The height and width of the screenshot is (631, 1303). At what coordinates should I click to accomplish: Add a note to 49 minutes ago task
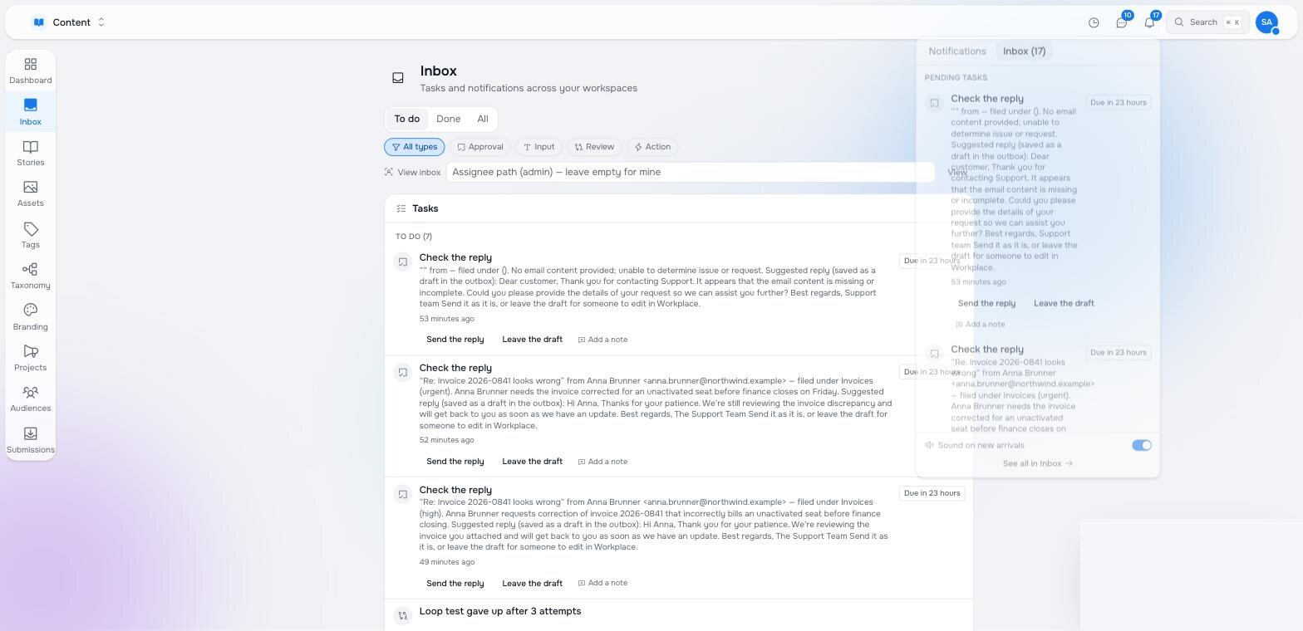602,583
